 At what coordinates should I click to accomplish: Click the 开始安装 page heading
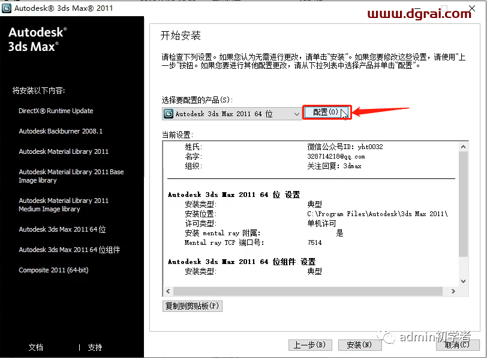tap(181, 35)
